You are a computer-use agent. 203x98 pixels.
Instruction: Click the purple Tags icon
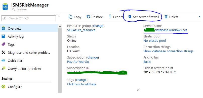tap(3, 44)
